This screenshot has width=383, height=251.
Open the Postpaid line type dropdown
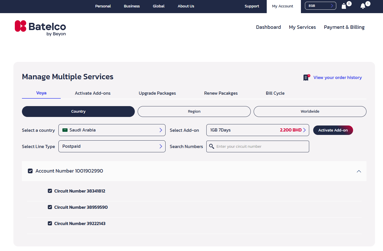pos(112,146)
